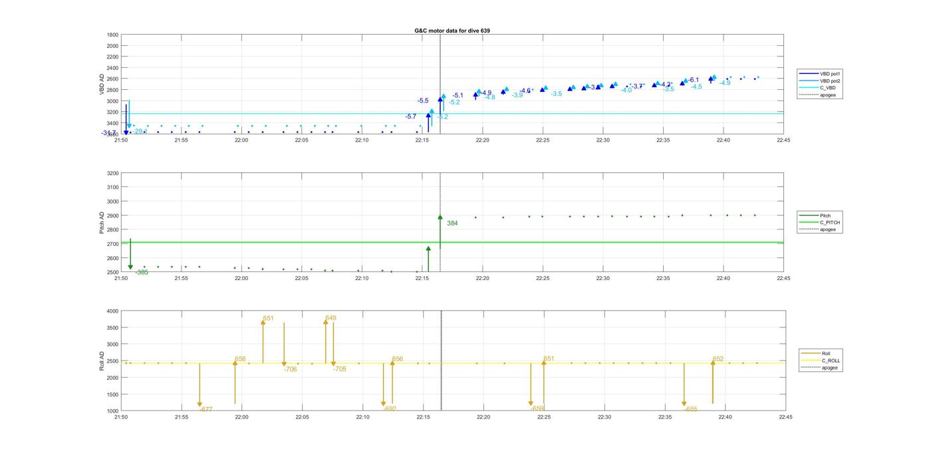Select the 'C_VBD' legend entry
931x461 pixels.
pos(818,88)
